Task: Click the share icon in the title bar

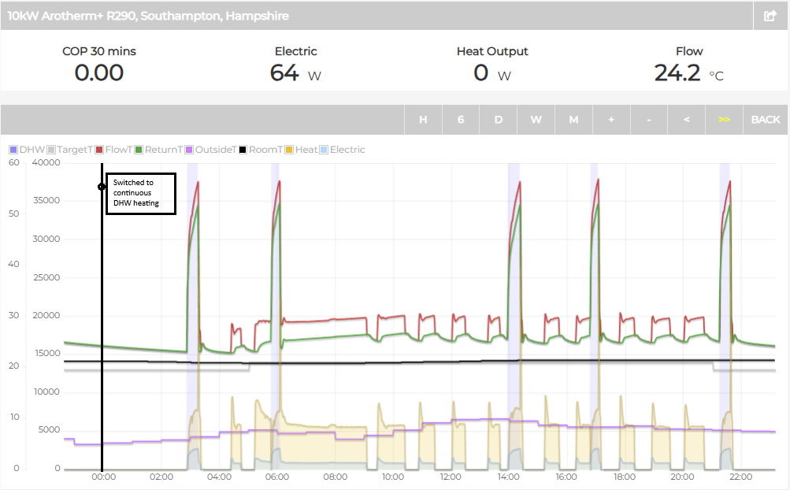Action: coord(769,16)
